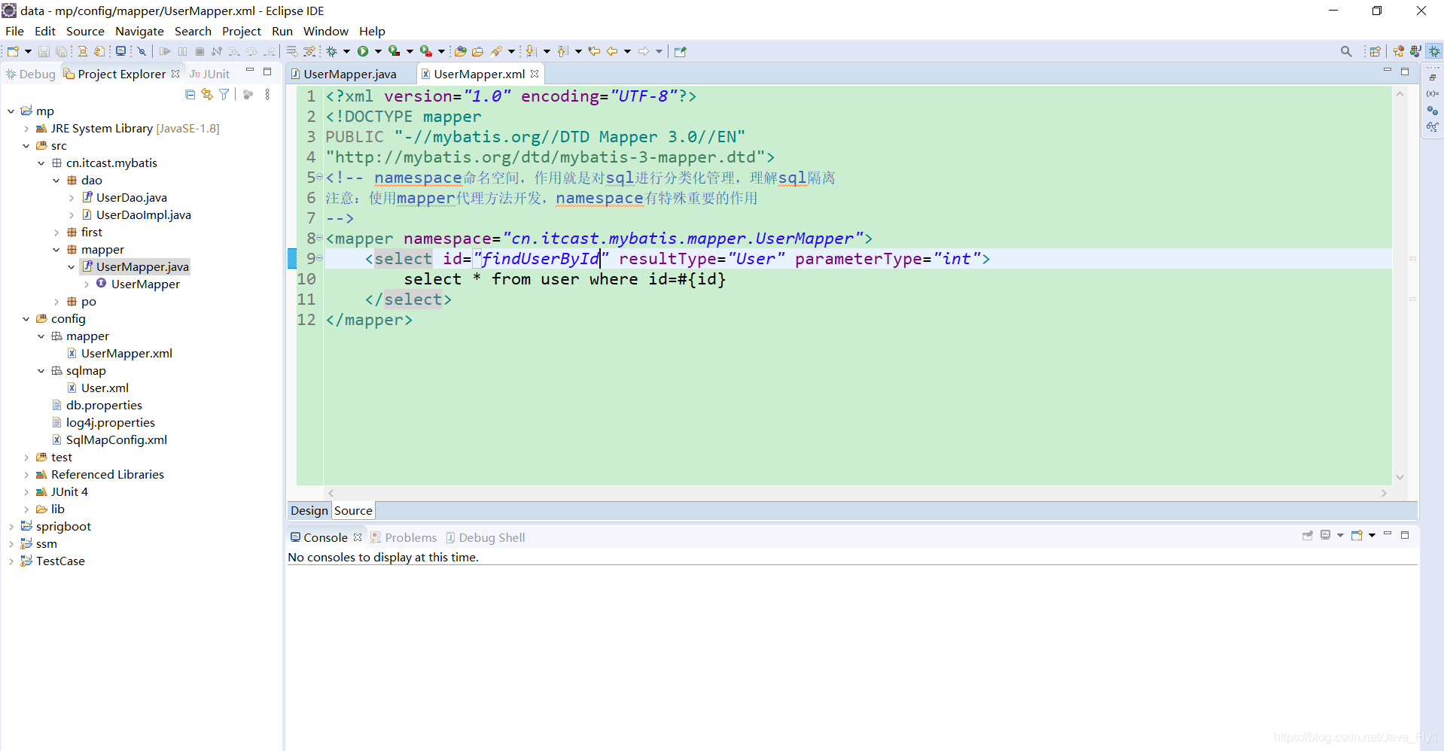This screenshot has width=1444, height=751.
Task: Expand JRE System Library node
Action: pyautogui.click(x=26, y=129)
